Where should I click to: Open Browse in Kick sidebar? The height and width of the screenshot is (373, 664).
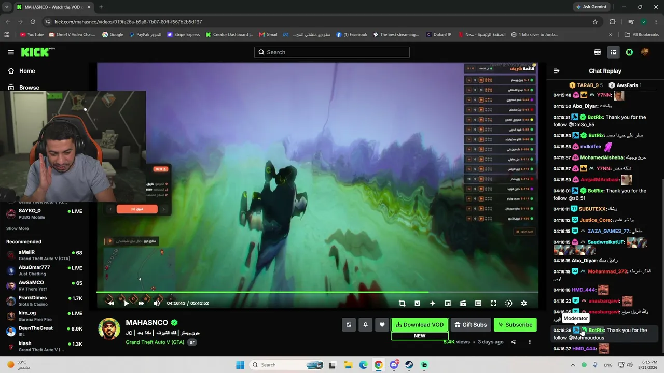tap(29, 88)
